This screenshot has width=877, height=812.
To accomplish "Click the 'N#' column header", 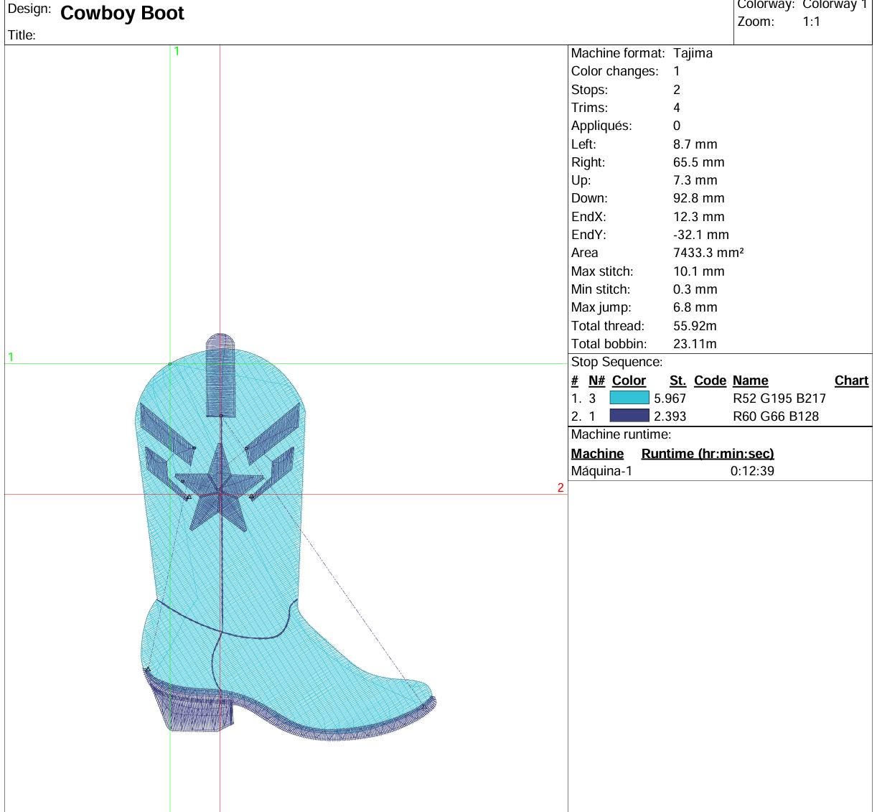I will (597, 381).
